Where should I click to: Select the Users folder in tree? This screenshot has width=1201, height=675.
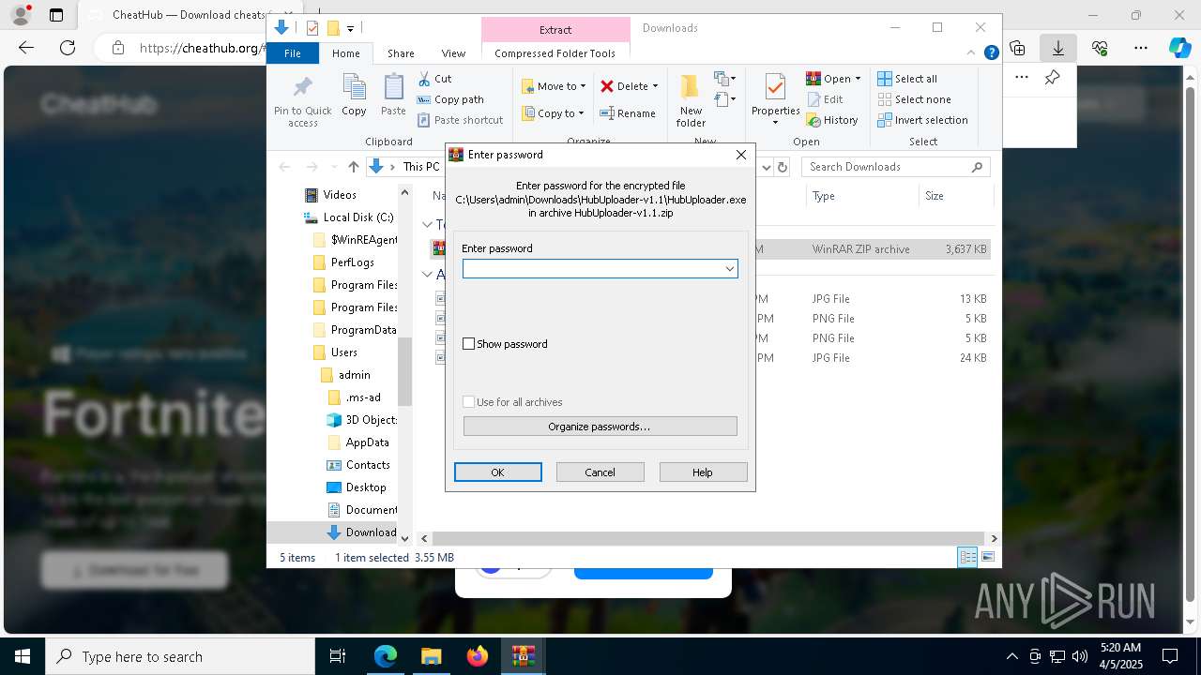click(x=343, y=352)
